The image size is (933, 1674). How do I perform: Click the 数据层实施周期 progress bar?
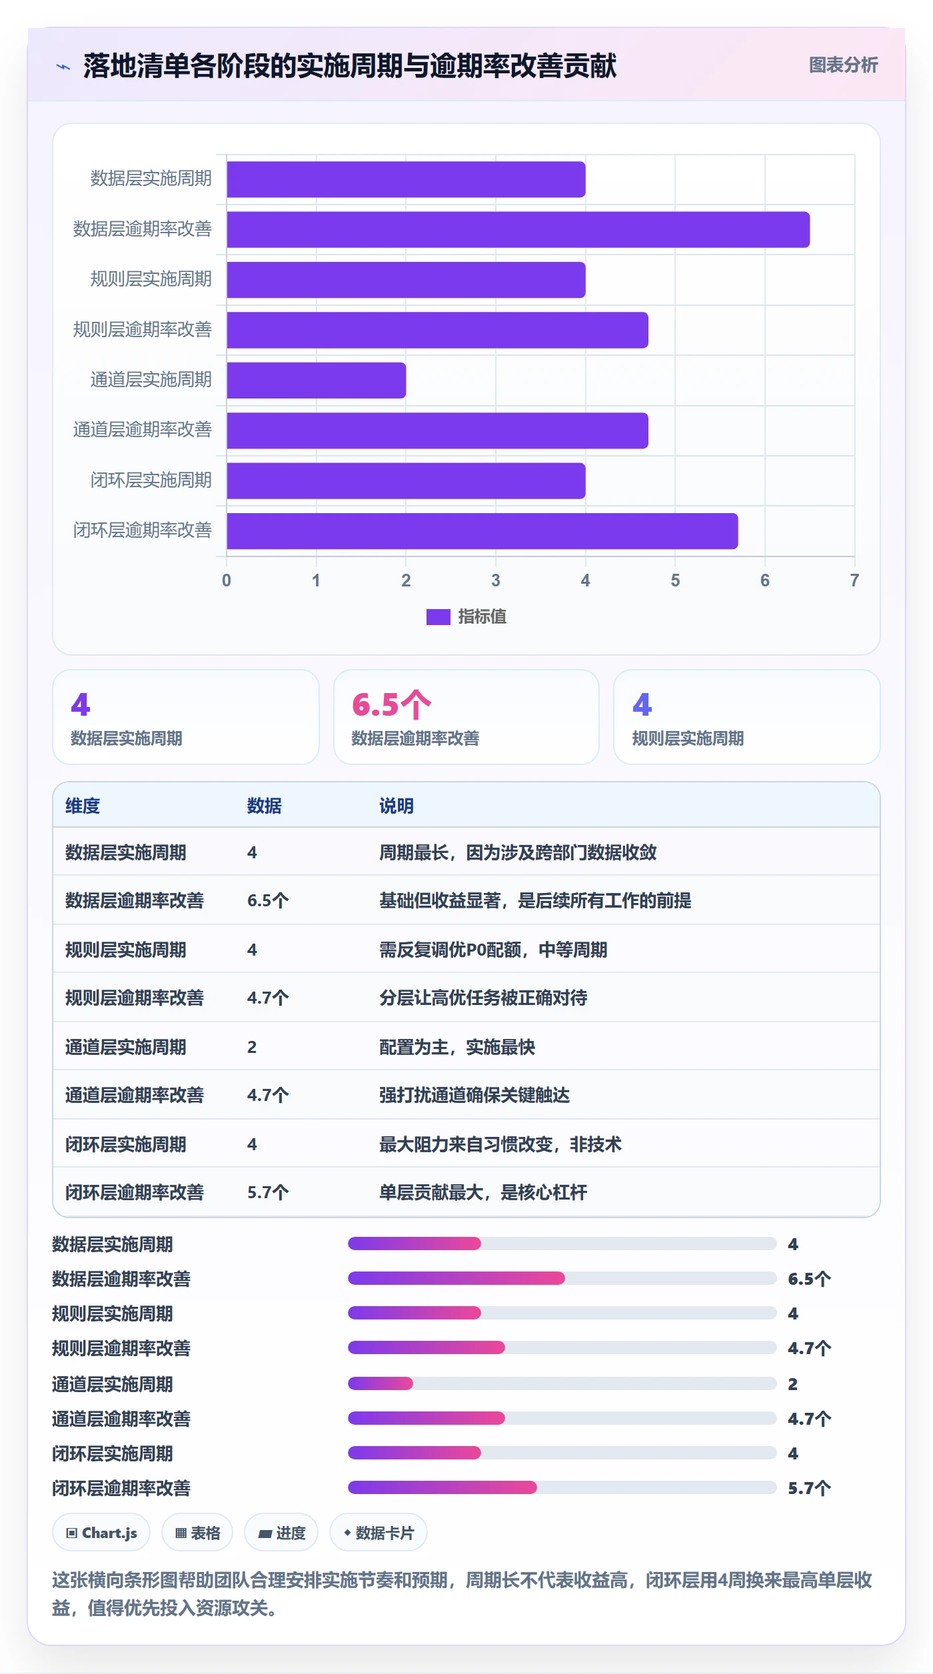click(x=562, y=1244)
